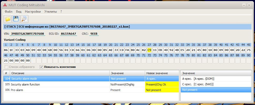Click the CRC field 9EEB
Screen dimensions: 255x105
(94, 34)
